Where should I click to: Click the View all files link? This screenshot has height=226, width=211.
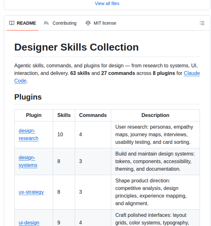[x=107, y=3]
